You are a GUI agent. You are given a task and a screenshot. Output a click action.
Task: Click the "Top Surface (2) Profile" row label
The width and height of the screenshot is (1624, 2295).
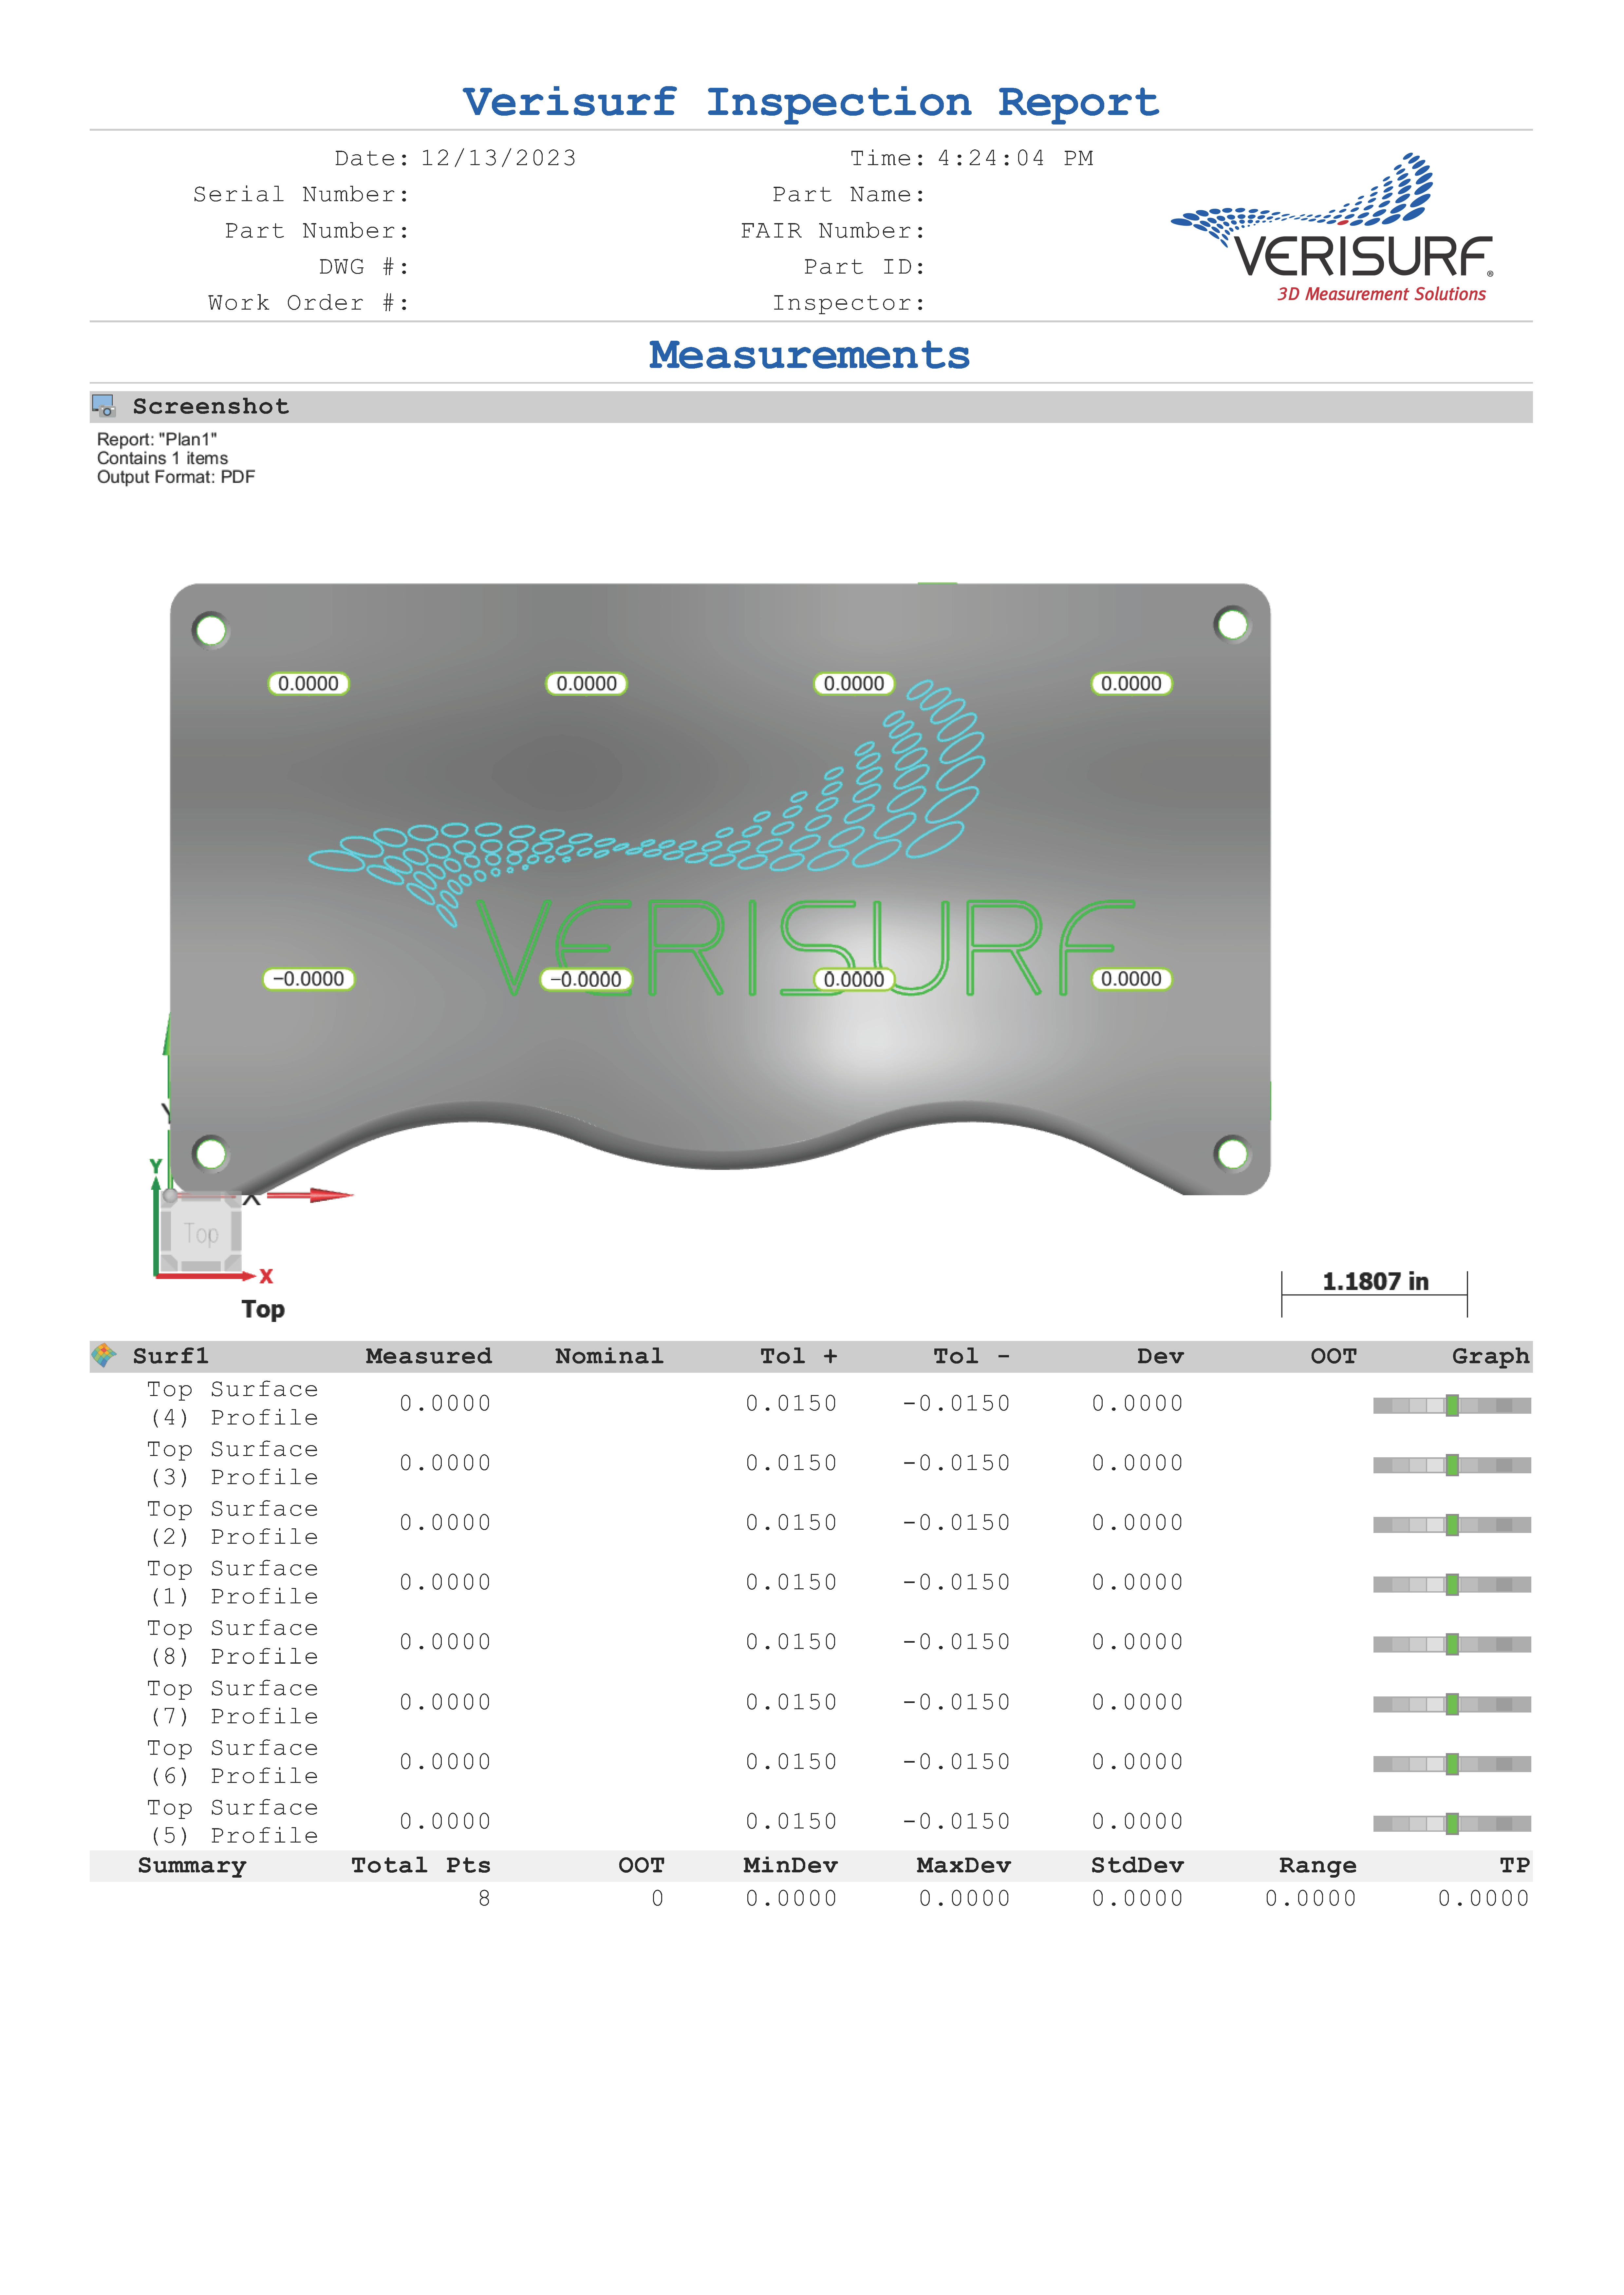pyautogui.click(x=233, y=1523)
